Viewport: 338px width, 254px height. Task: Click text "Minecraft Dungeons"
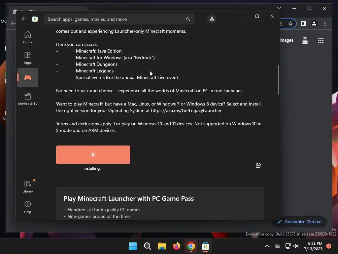pos(97,64)
